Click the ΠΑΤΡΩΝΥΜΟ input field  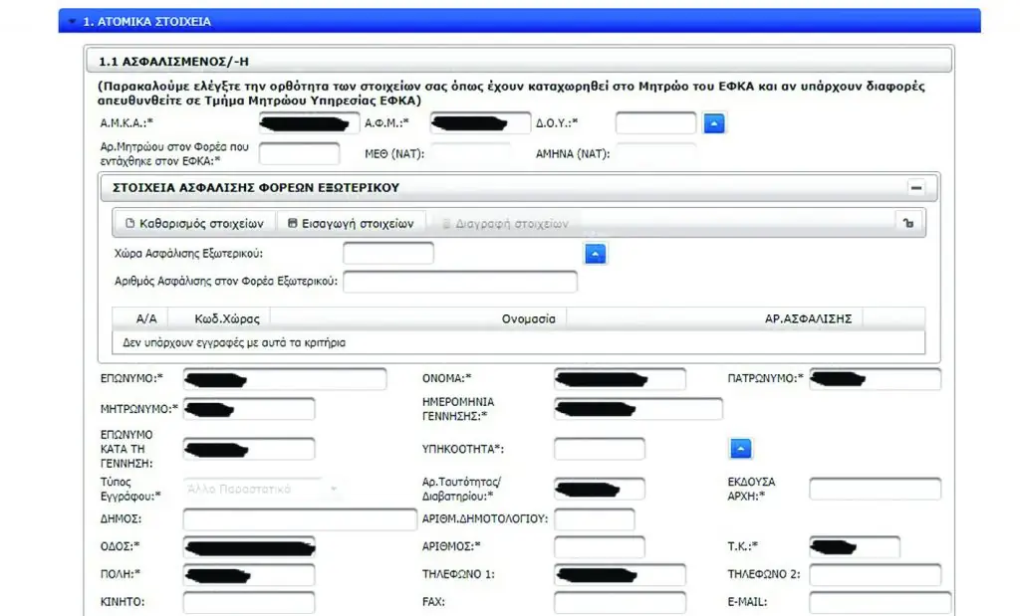click(x=875, y=379)
